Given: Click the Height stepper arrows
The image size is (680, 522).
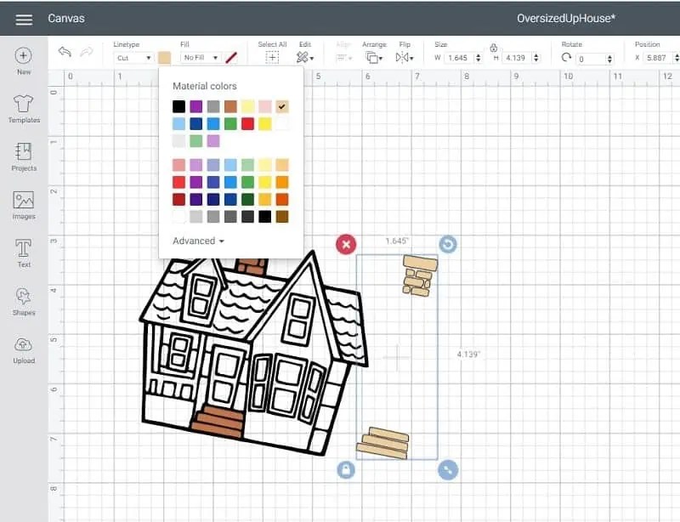Looking at the screenshot, I should coord(536,58).
